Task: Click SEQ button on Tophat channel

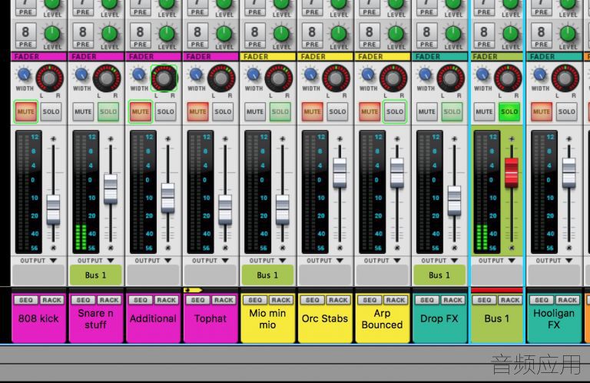Action: tap(198, 300)
